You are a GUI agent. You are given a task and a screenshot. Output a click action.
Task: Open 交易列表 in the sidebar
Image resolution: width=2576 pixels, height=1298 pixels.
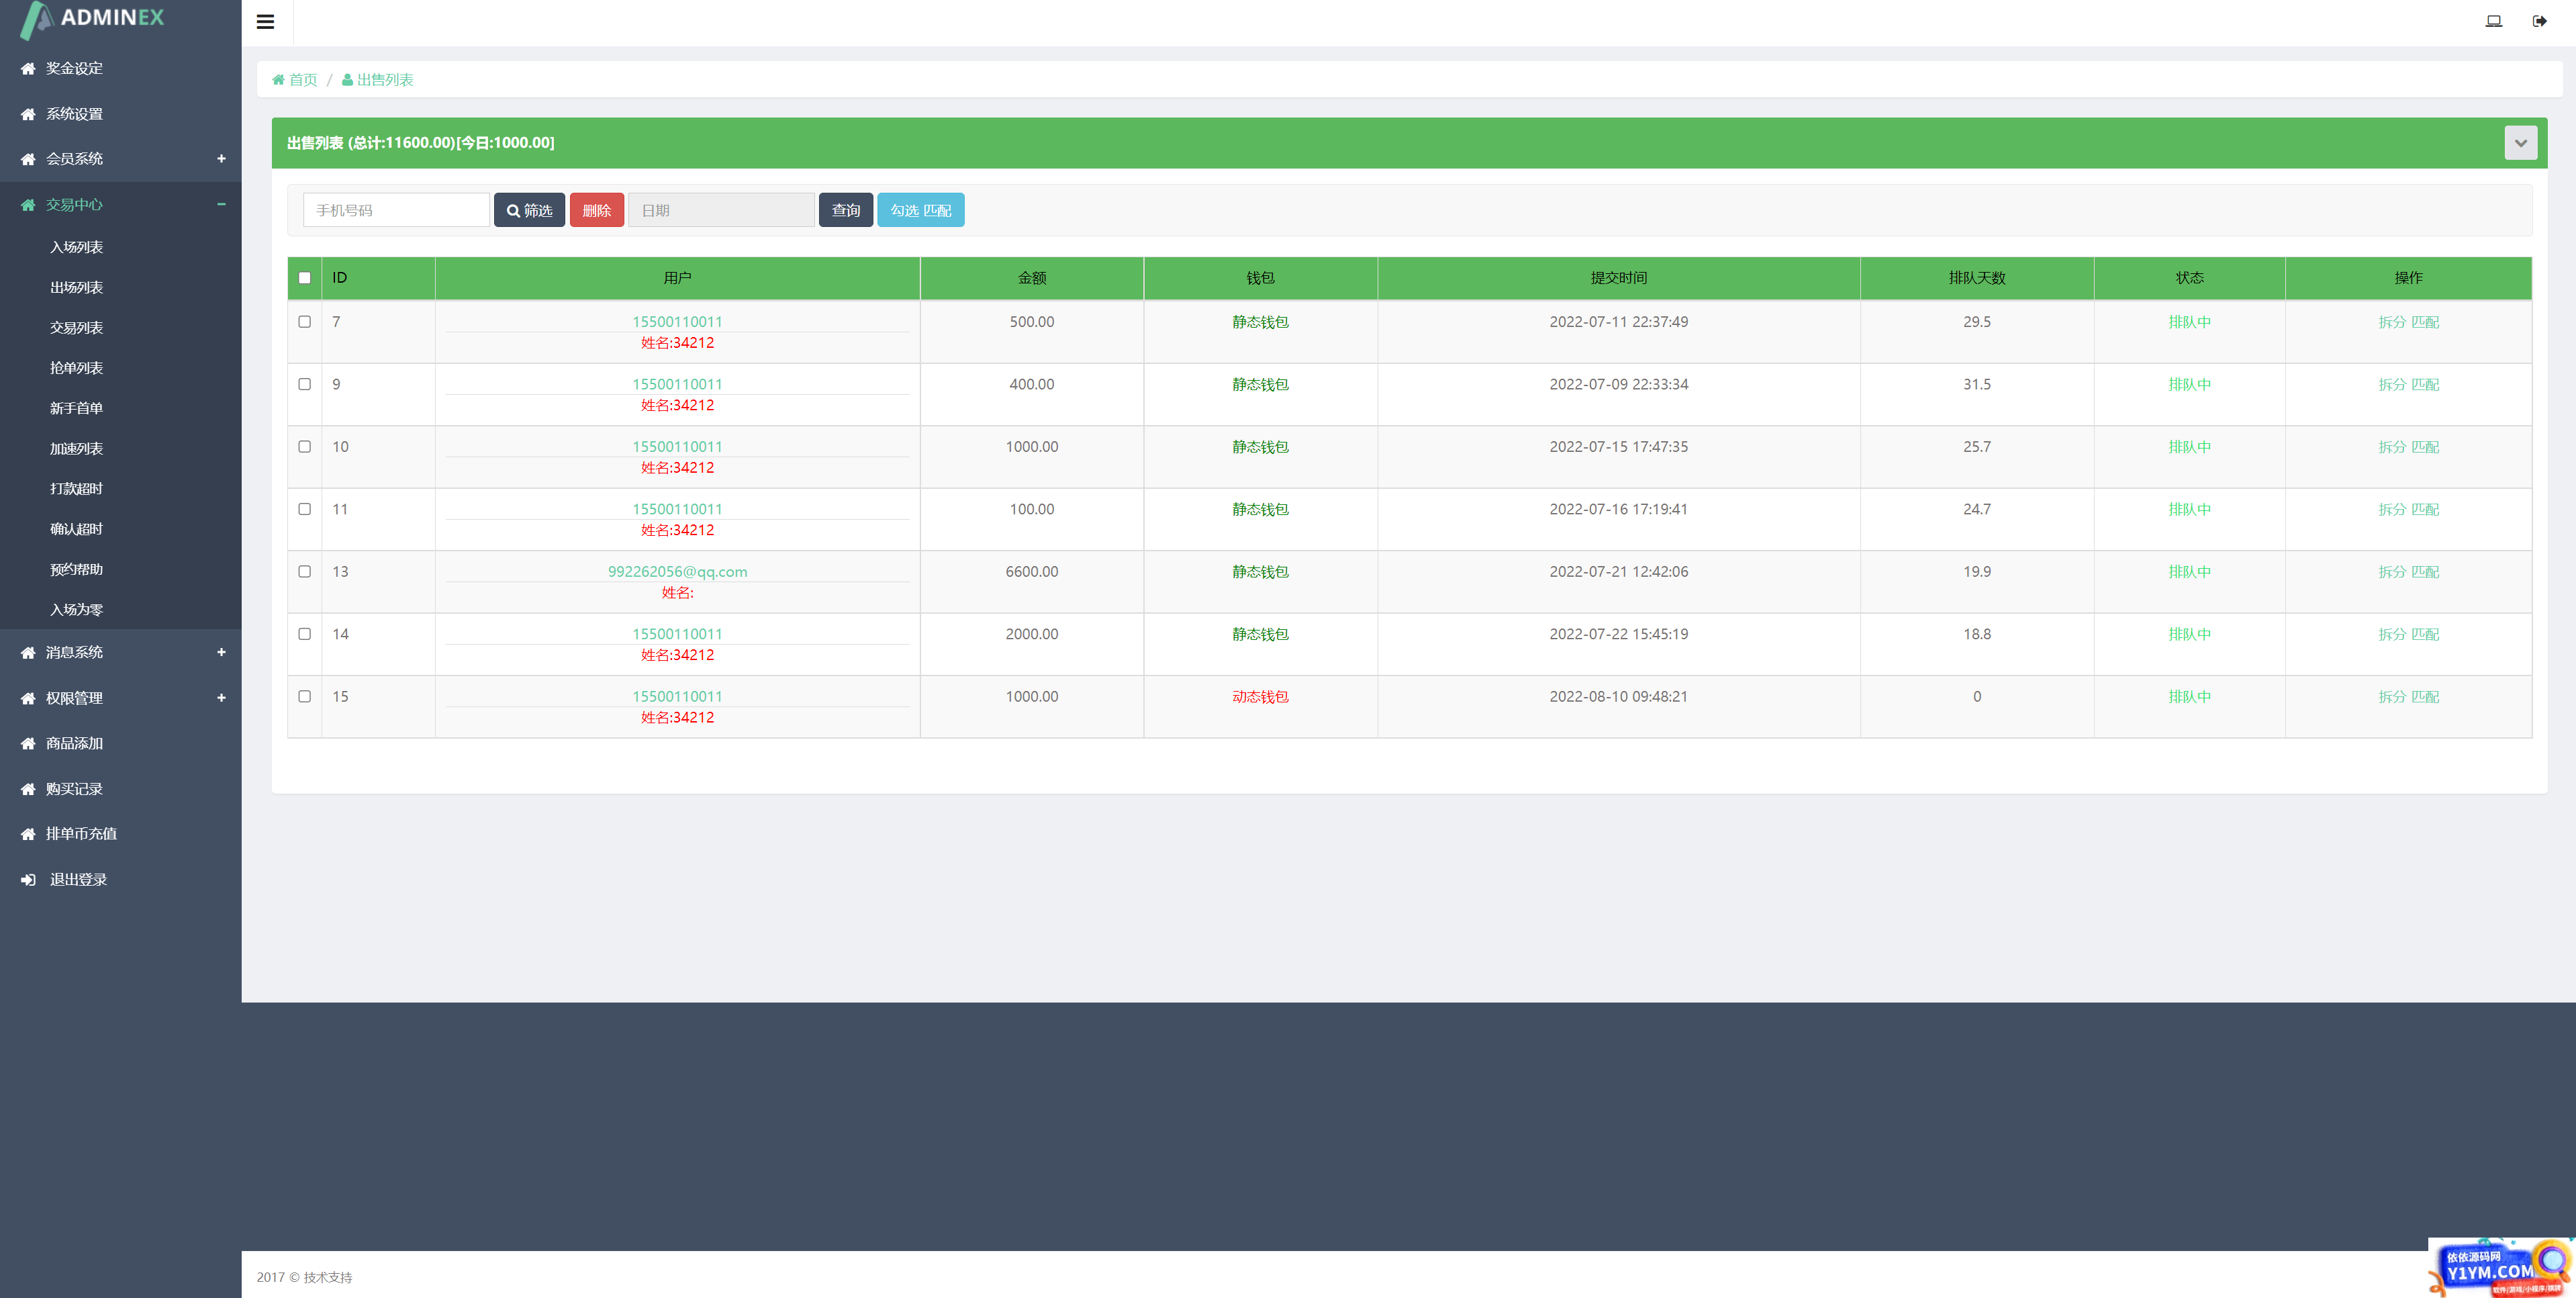point(77,328)
